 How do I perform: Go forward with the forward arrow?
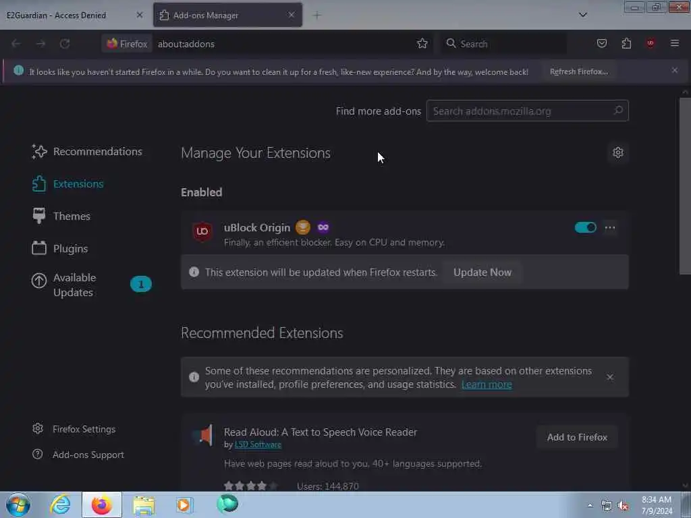click(x=40, y=44)
